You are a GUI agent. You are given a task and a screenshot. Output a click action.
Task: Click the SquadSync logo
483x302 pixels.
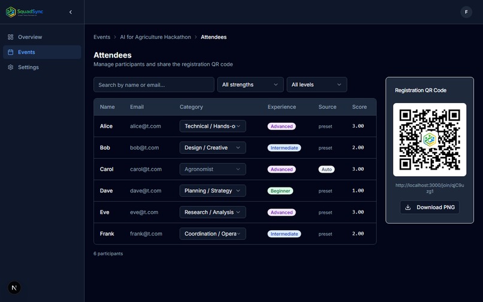pos(25,12)
